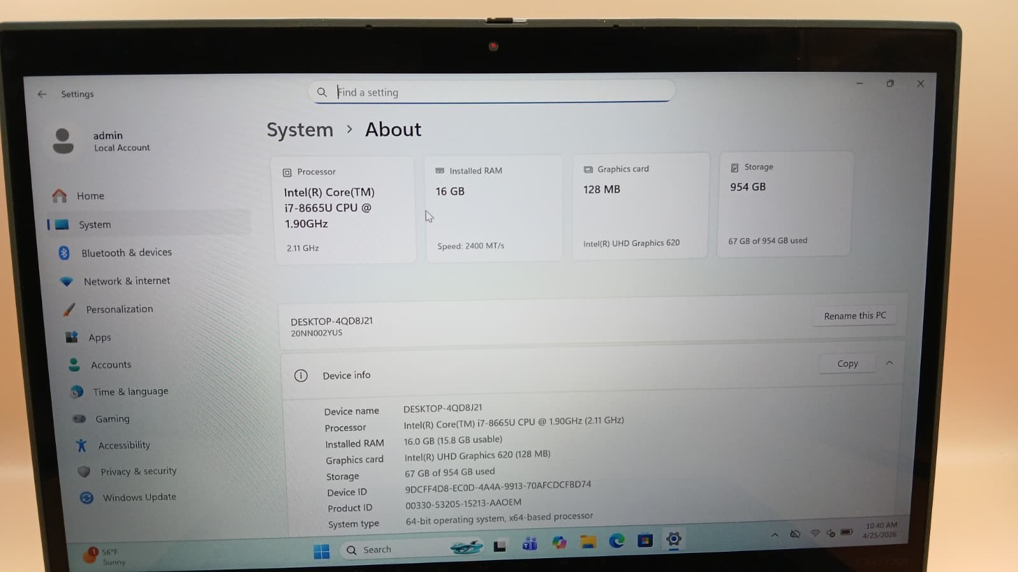This screenshot has height=572, width=1018.
Task: Open Copilot from the taskbar
Action: click(x=559, y=542)
